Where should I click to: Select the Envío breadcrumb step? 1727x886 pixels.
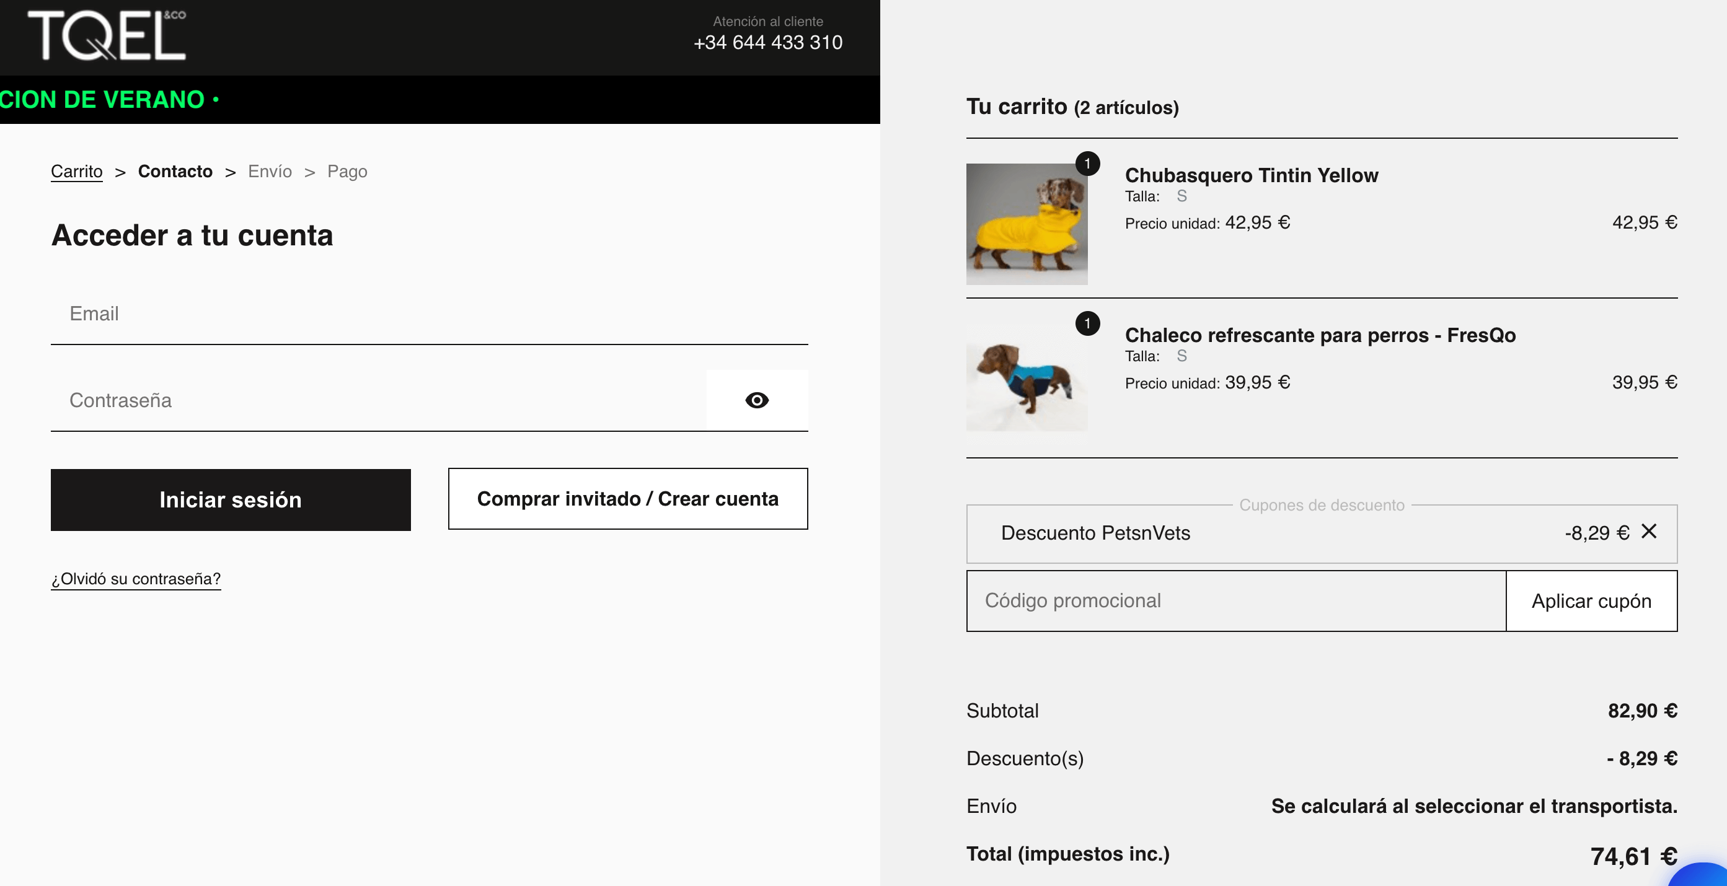270,172
